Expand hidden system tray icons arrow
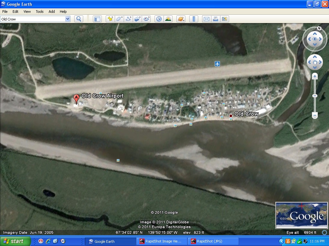The height and width of the screenshot is (246, 329). click(x=281, y=242)
